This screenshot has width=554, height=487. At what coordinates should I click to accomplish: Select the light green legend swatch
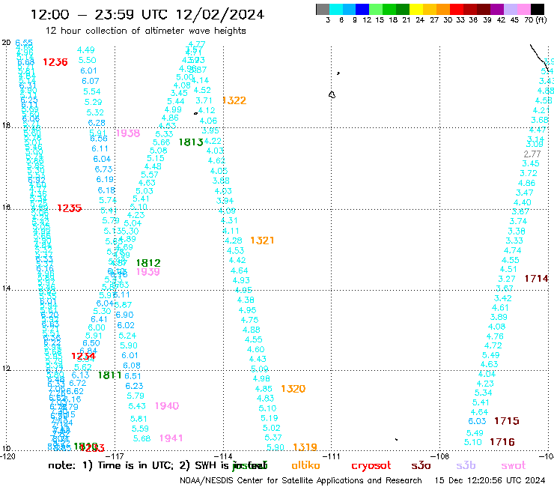376,9
